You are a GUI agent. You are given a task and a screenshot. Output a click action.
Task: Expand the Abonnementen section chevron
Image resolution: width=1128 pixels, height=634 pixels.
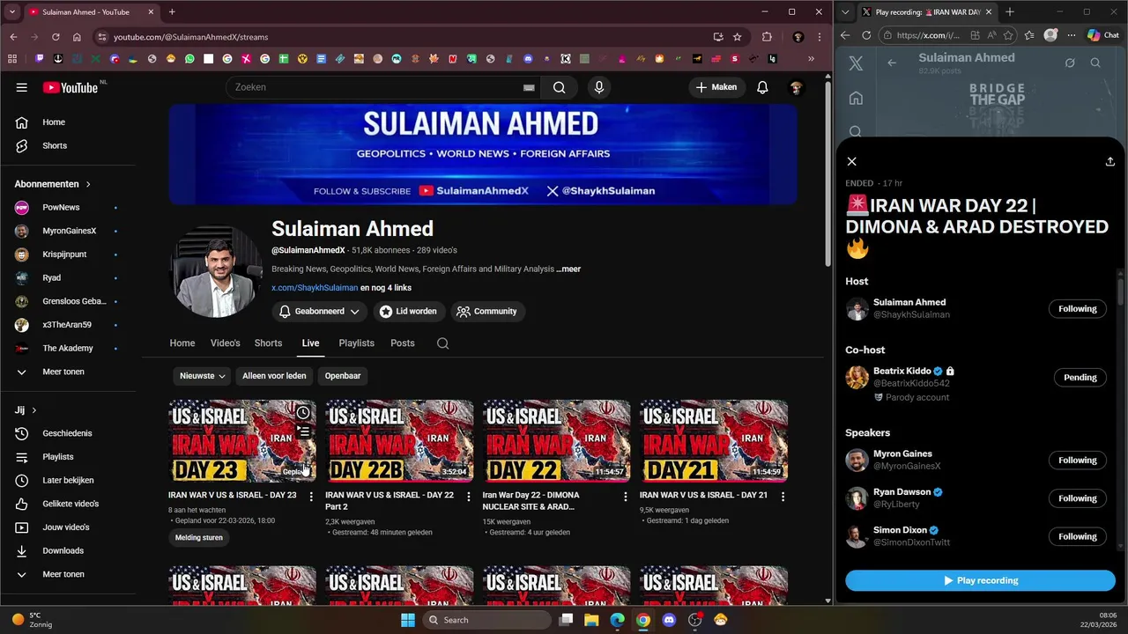[88, 184]
